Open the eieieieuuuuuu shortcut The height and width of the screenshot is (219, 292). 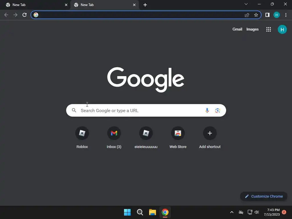pyautogui.click(x=146, y=137)
